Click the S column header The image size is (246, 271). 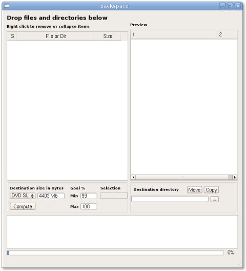(12, 36)
